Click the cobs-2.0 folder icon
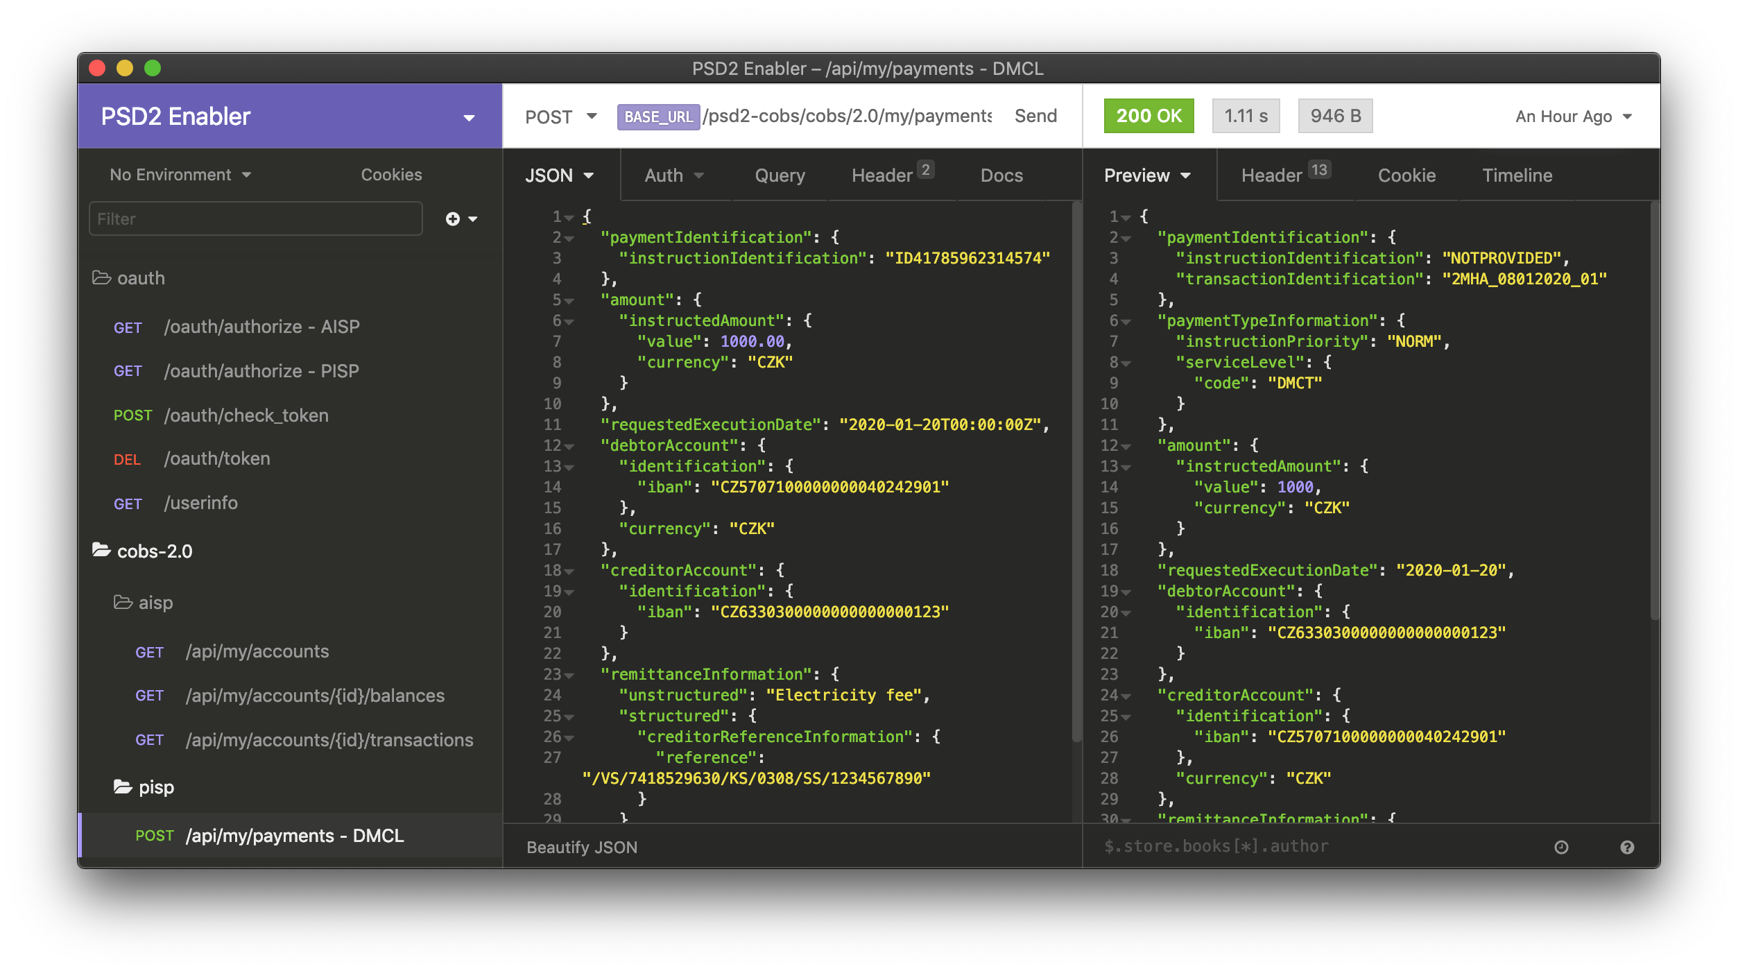1738x971 pixels. pyautogui.click(x=102, y=551)
